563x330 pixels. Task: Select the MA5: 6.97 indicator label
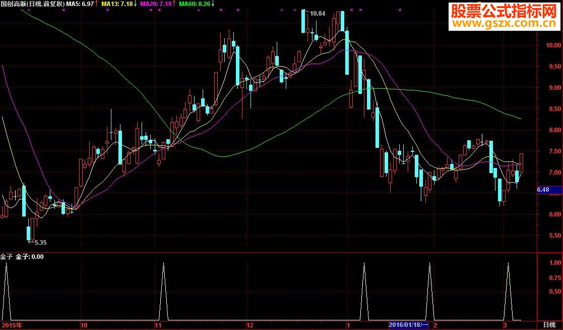(x=80, y=4)
